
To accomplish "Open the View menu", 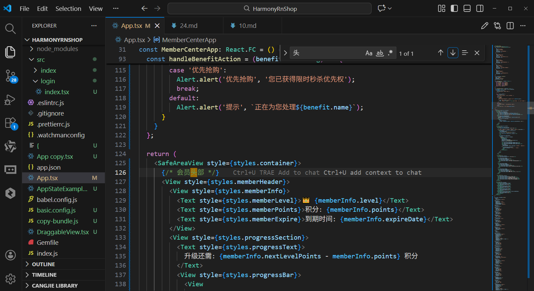I will click(96, 8).
